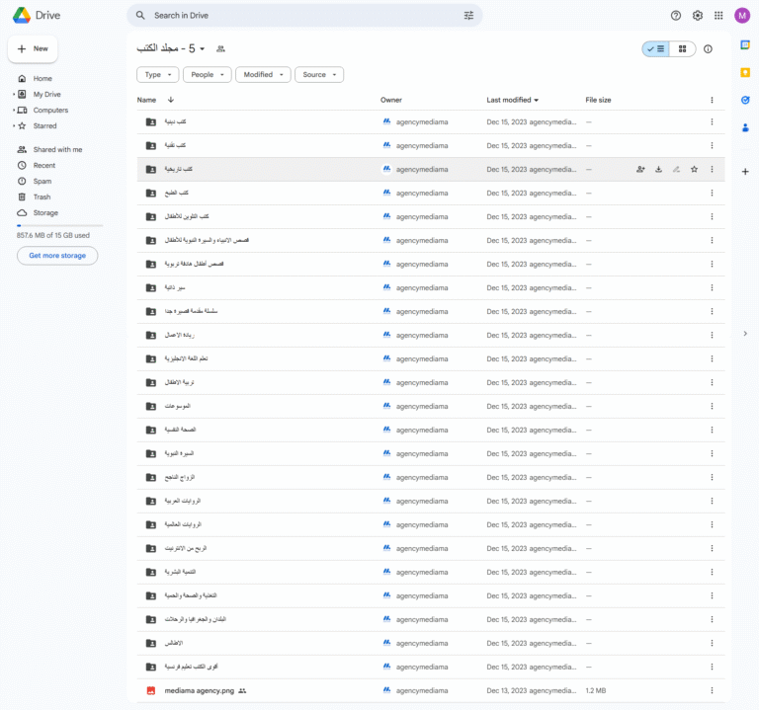Open Google Tasks in side panel
Viewport: 759px width, 710px height.
pos(745,100)
